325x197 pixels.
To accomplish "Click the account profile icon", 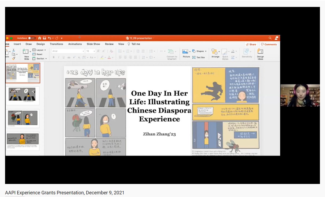I will point(276,38).
